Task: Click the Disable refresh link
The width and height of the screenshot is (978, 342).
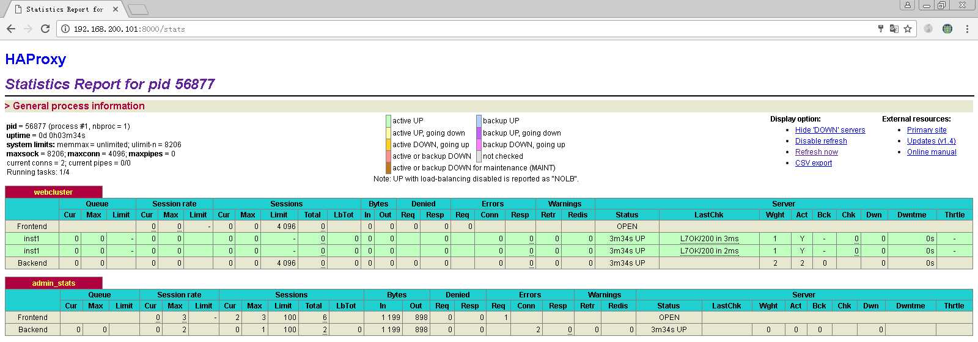Action: coord(821,141)
